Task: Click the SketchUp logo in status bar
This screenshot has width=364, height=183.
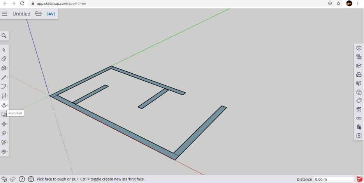Action: (x=359, y=179)
